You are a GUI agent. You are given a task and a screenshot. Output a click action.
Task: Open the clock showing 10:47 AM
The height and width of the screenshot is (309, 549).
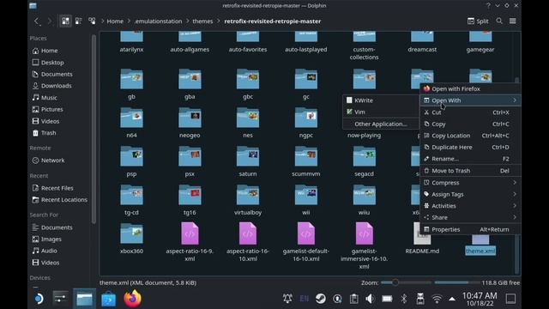tap(480, 299)
